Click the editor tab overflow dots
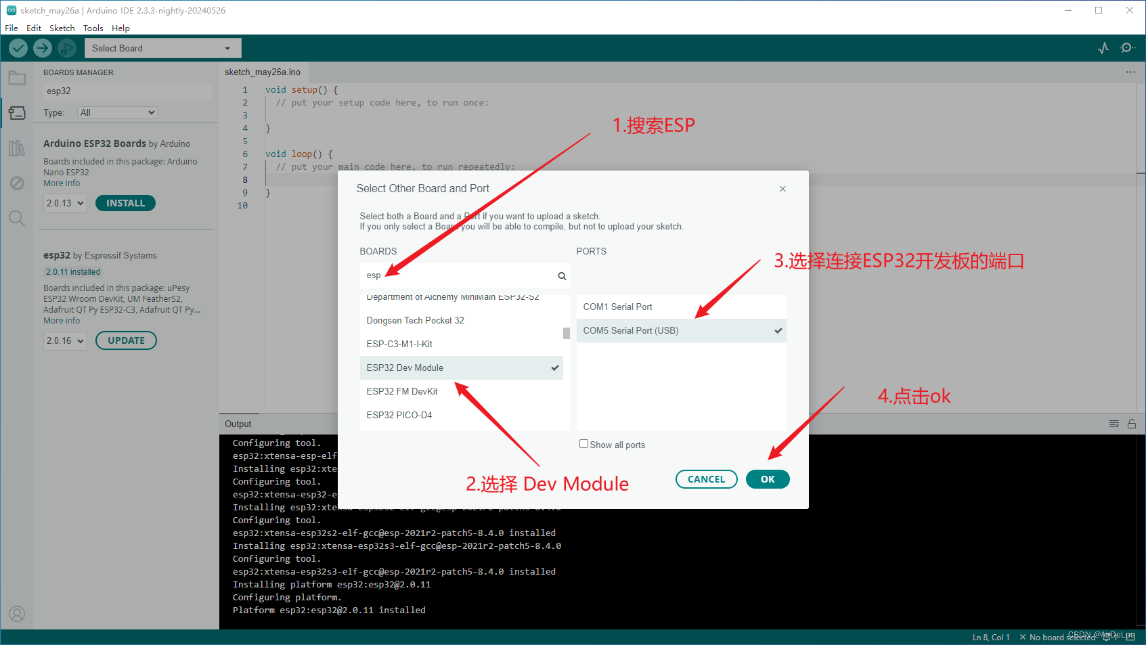 coord(1130,72)
